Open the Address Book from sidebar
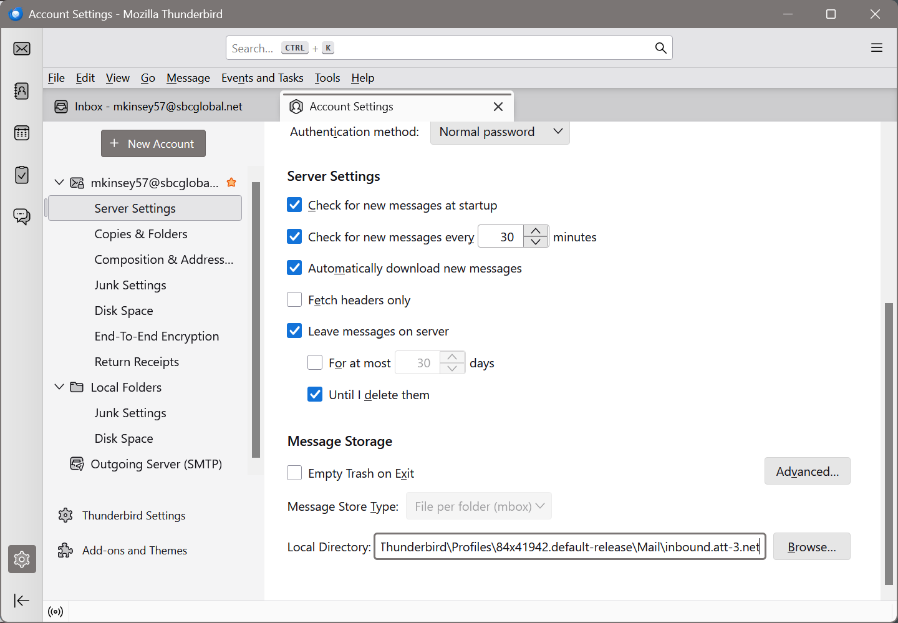 coord(22,91)
